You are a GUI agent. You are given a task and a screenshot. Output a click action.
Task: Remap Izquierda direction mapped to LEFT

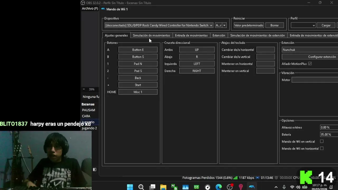(x=197, y=64)
